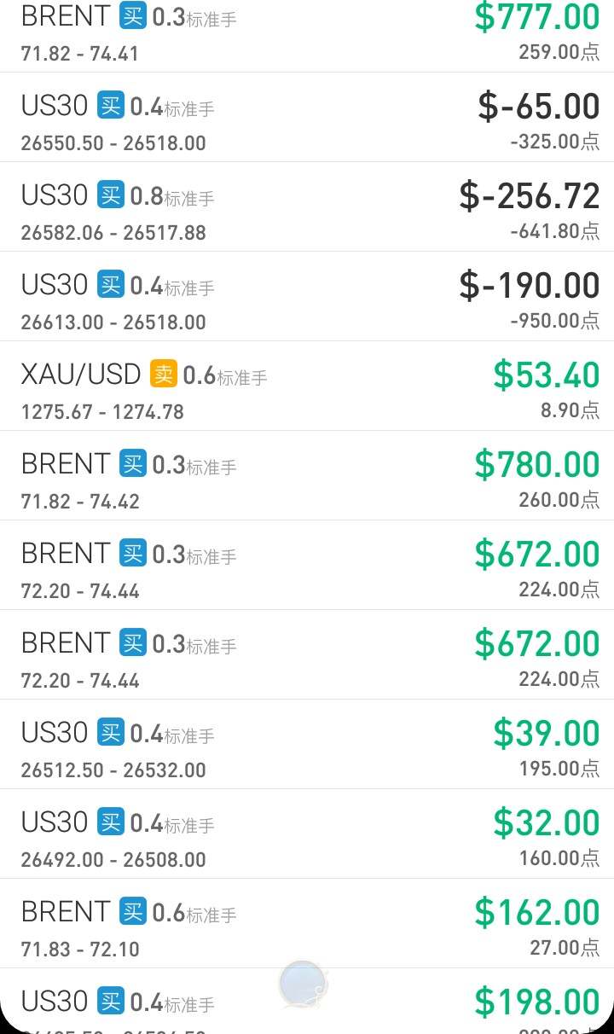Click the $53.40 profit amount
The image size is (614, 1034).
547,375
